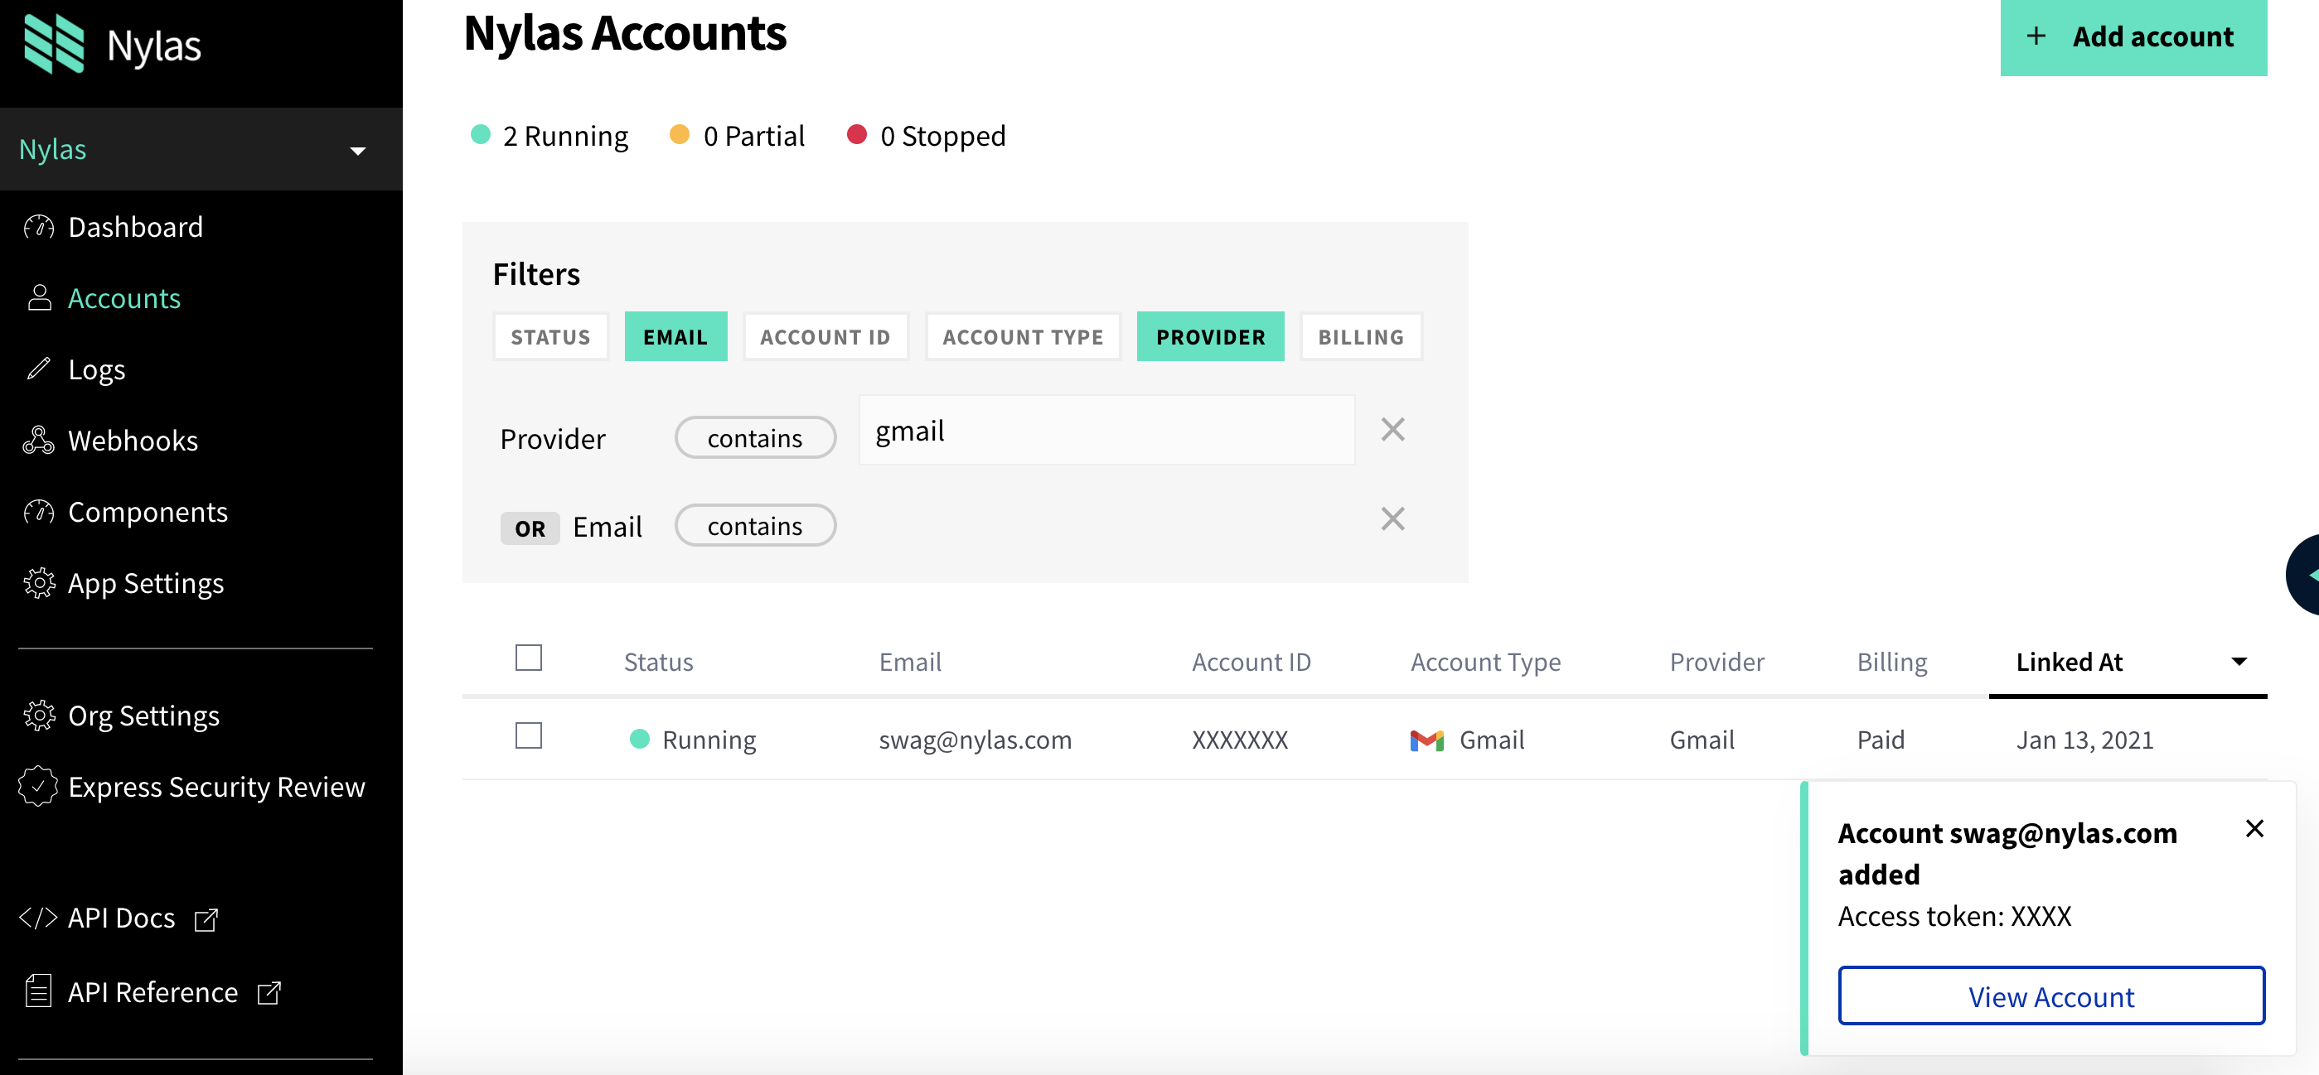Open the Nylas application selector dropdown
Image resolution: width=2319 pixels, height=1075 pixels.
coord(201,149)
